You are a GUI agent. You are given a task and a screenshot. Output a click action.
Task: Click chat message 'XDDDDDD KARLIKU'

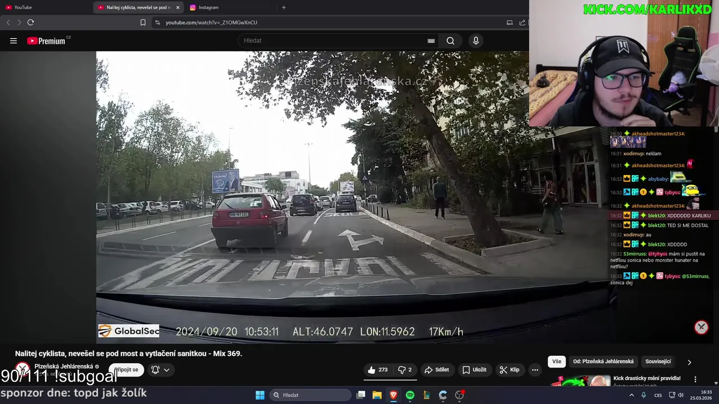point(689,215)
